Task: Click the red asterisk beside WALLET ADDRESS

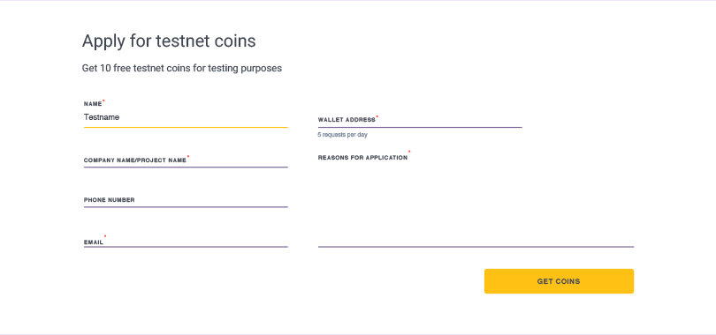Action: point(377,116)
